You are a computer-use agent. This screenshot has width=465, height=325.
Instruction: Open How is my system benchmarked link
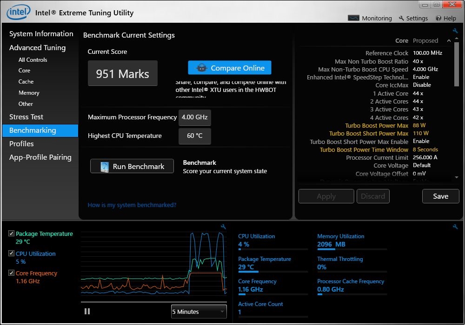click(132, 205)
